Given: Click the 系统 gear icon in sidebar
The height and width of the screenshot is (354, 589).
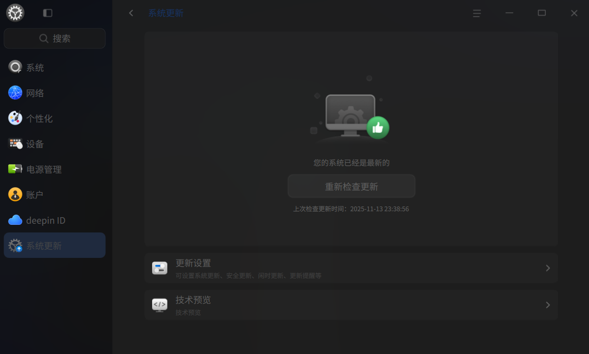Looking at the screenshot, I should [x=15, y=67].
